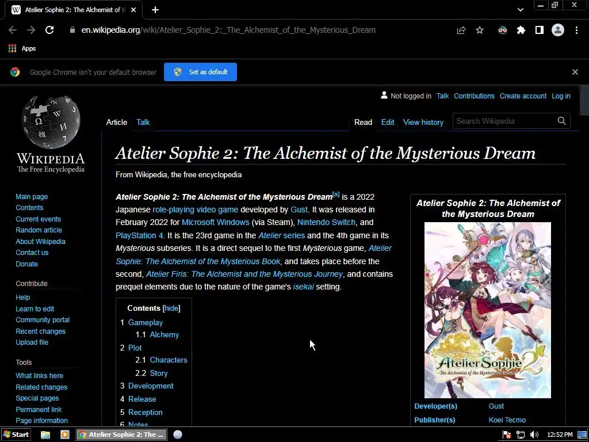The image size is (589, 442).
Task: Follow the isekai link
Action: [x=303, y=287]
